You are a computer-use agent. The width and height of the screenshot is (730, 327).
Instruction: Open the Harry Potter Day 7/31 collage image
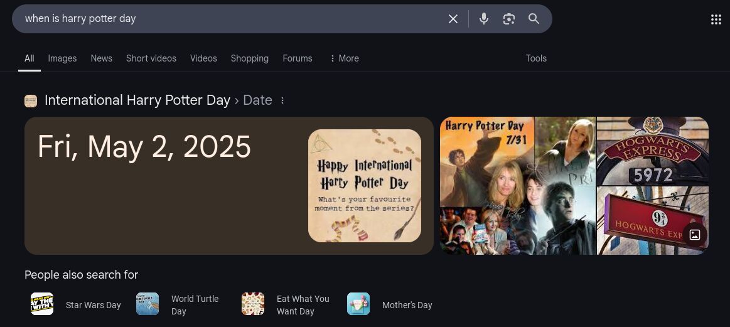518,186
